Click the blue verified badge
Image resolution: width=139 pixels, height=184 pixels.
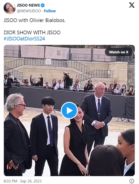(42, 5)
